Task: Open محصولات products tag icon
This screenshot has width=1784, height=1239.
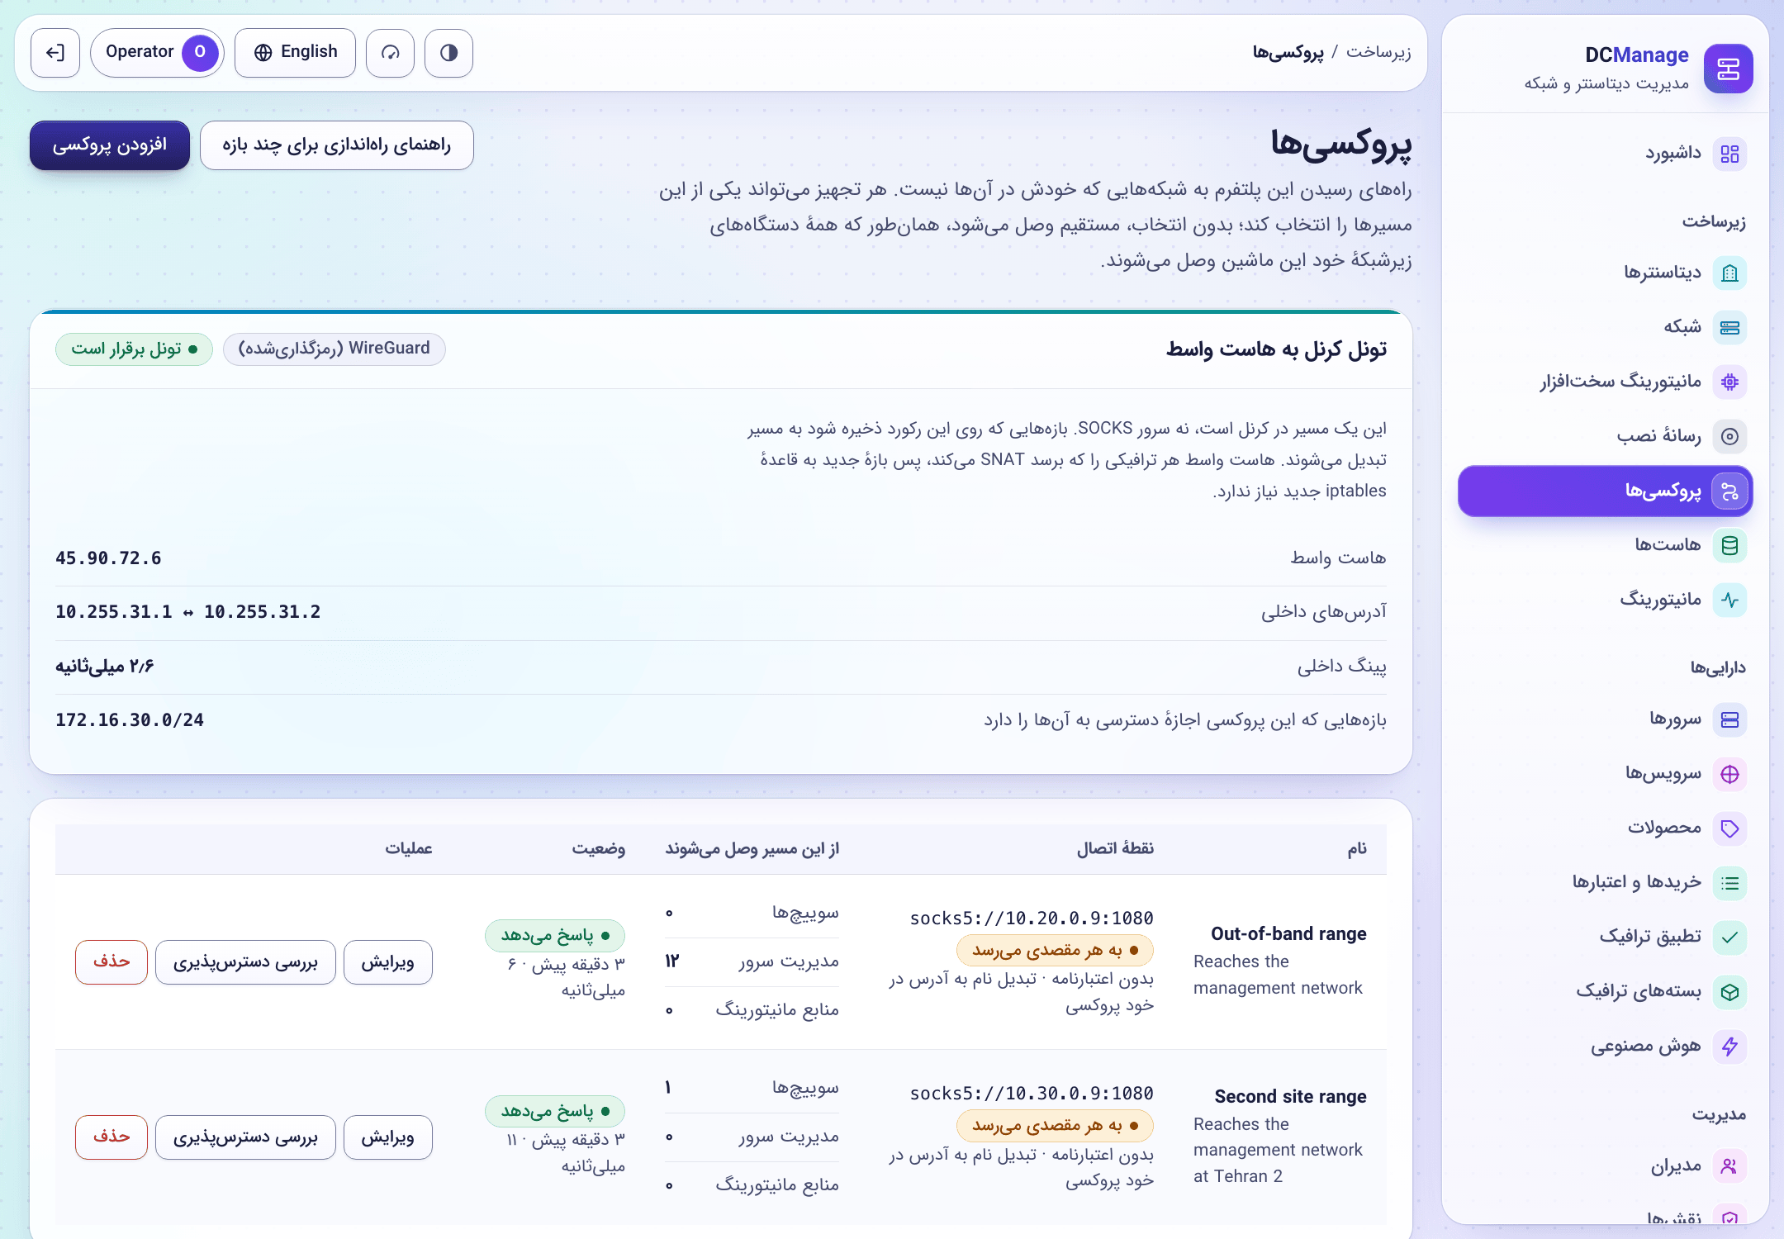Action: [x=1729, y=828]
